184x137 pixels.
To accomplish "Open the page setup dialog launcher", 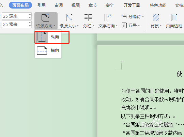I will point(144,31).
